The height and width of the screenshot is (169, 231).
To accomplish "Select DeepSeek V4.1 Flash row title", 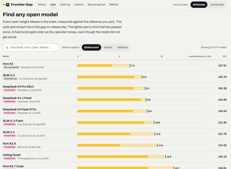I will 17,98.
